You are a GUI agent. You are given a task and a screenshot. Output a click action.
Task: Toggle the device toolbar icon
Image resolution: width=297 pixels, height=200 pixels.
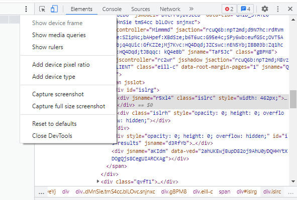pyautogui.click(x=54, y=9)
